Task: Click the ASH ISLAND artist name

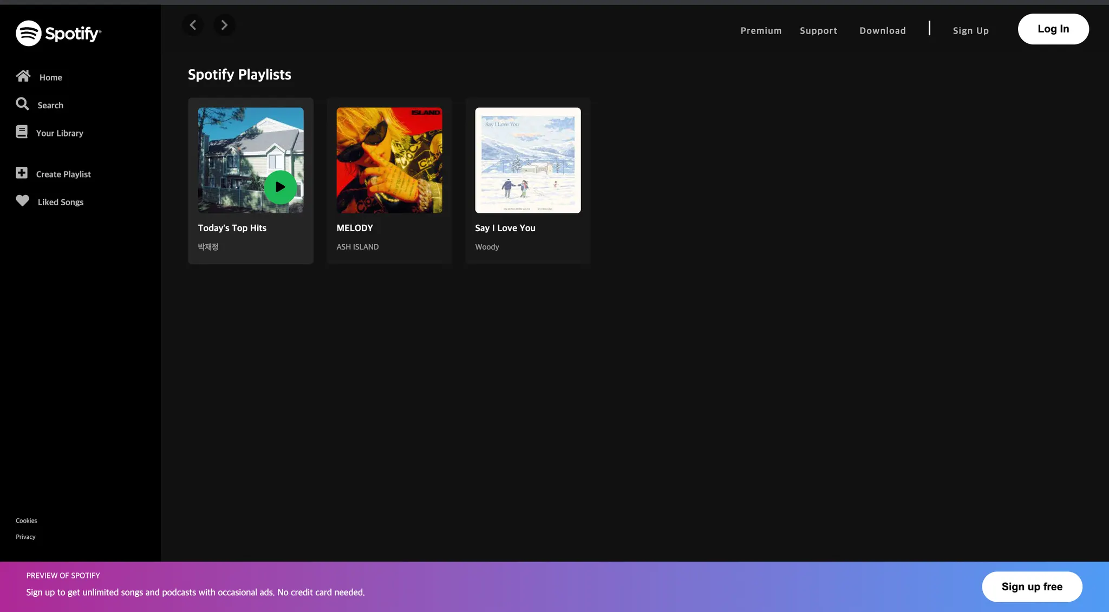Action: pyautogui.click(x=357, y=247)
